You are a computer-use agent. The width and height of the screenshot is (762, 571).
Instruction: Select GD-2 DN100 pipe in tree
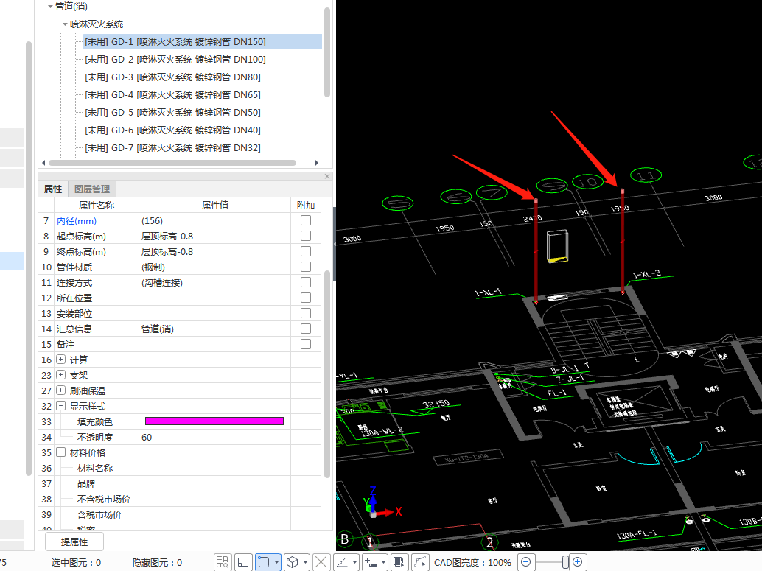click(175, 59)
